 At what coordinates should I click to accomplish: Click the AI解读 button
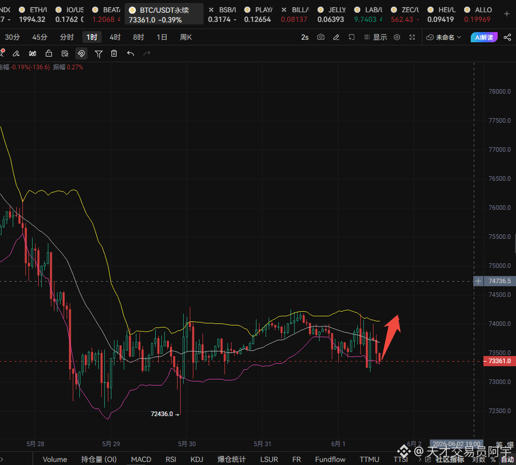tap(484, 37)
